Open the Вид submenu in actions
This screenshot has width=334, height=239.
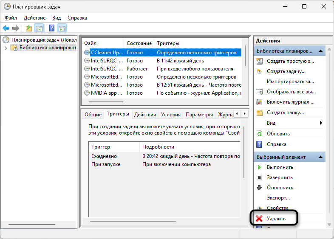[321, 123]
